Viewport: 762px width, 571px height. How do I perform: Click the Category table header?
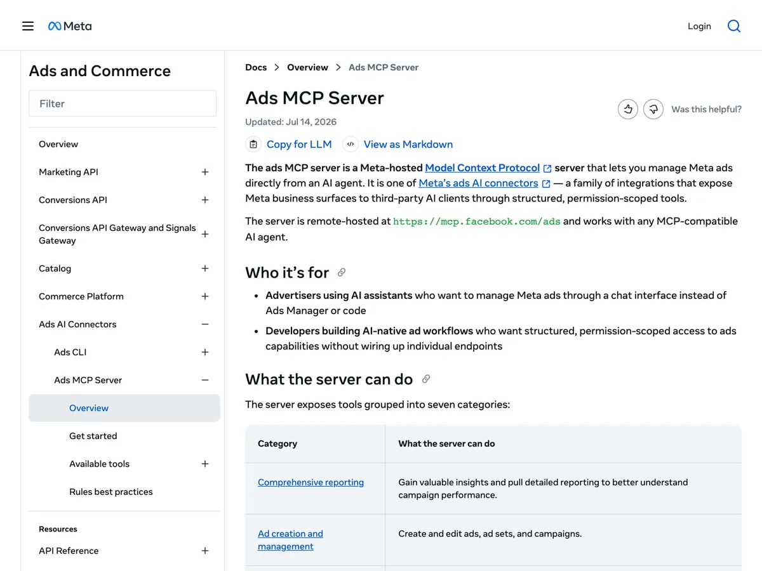(x=277, y=443)
